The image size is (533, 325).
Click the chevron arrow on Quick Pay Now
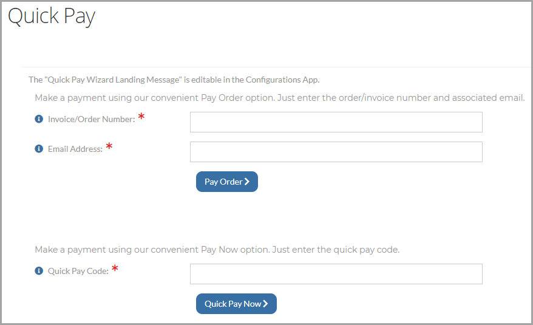265,304
